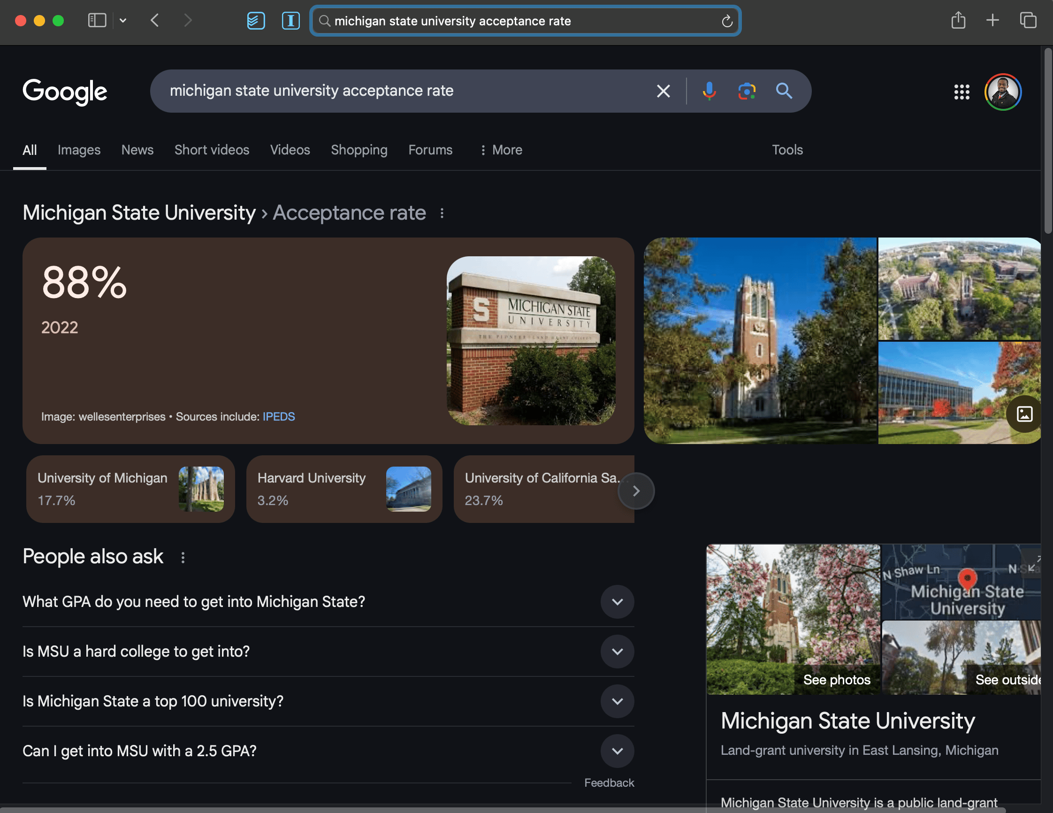Click Safari's share icon
Screen dimensions: 1053x813
tap(958, 21)
